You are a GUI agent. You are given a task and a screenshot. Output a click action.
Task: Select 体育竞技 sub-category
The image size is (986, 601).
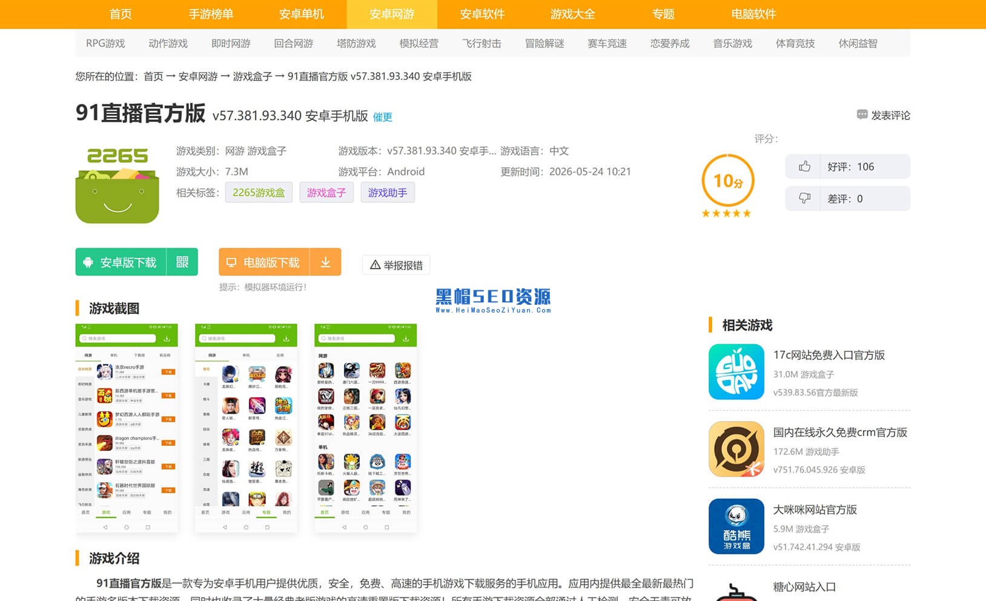[x=795, y=44]
